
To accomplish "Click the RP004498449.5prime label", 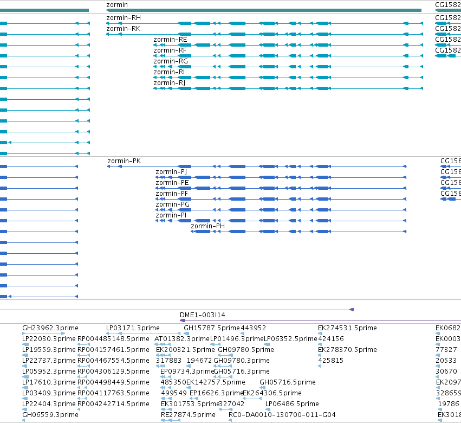I will tap(113, 383).
